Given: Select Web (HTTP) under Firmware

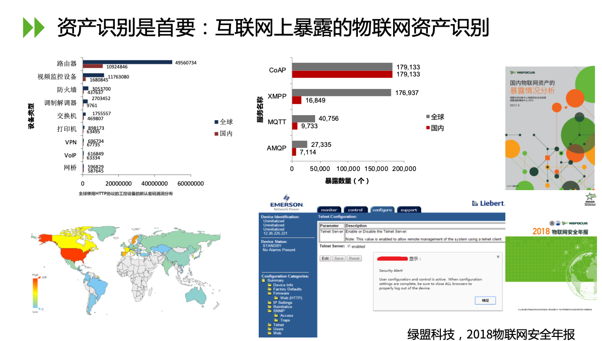Looking at the screenshot, I should (291, 298).
